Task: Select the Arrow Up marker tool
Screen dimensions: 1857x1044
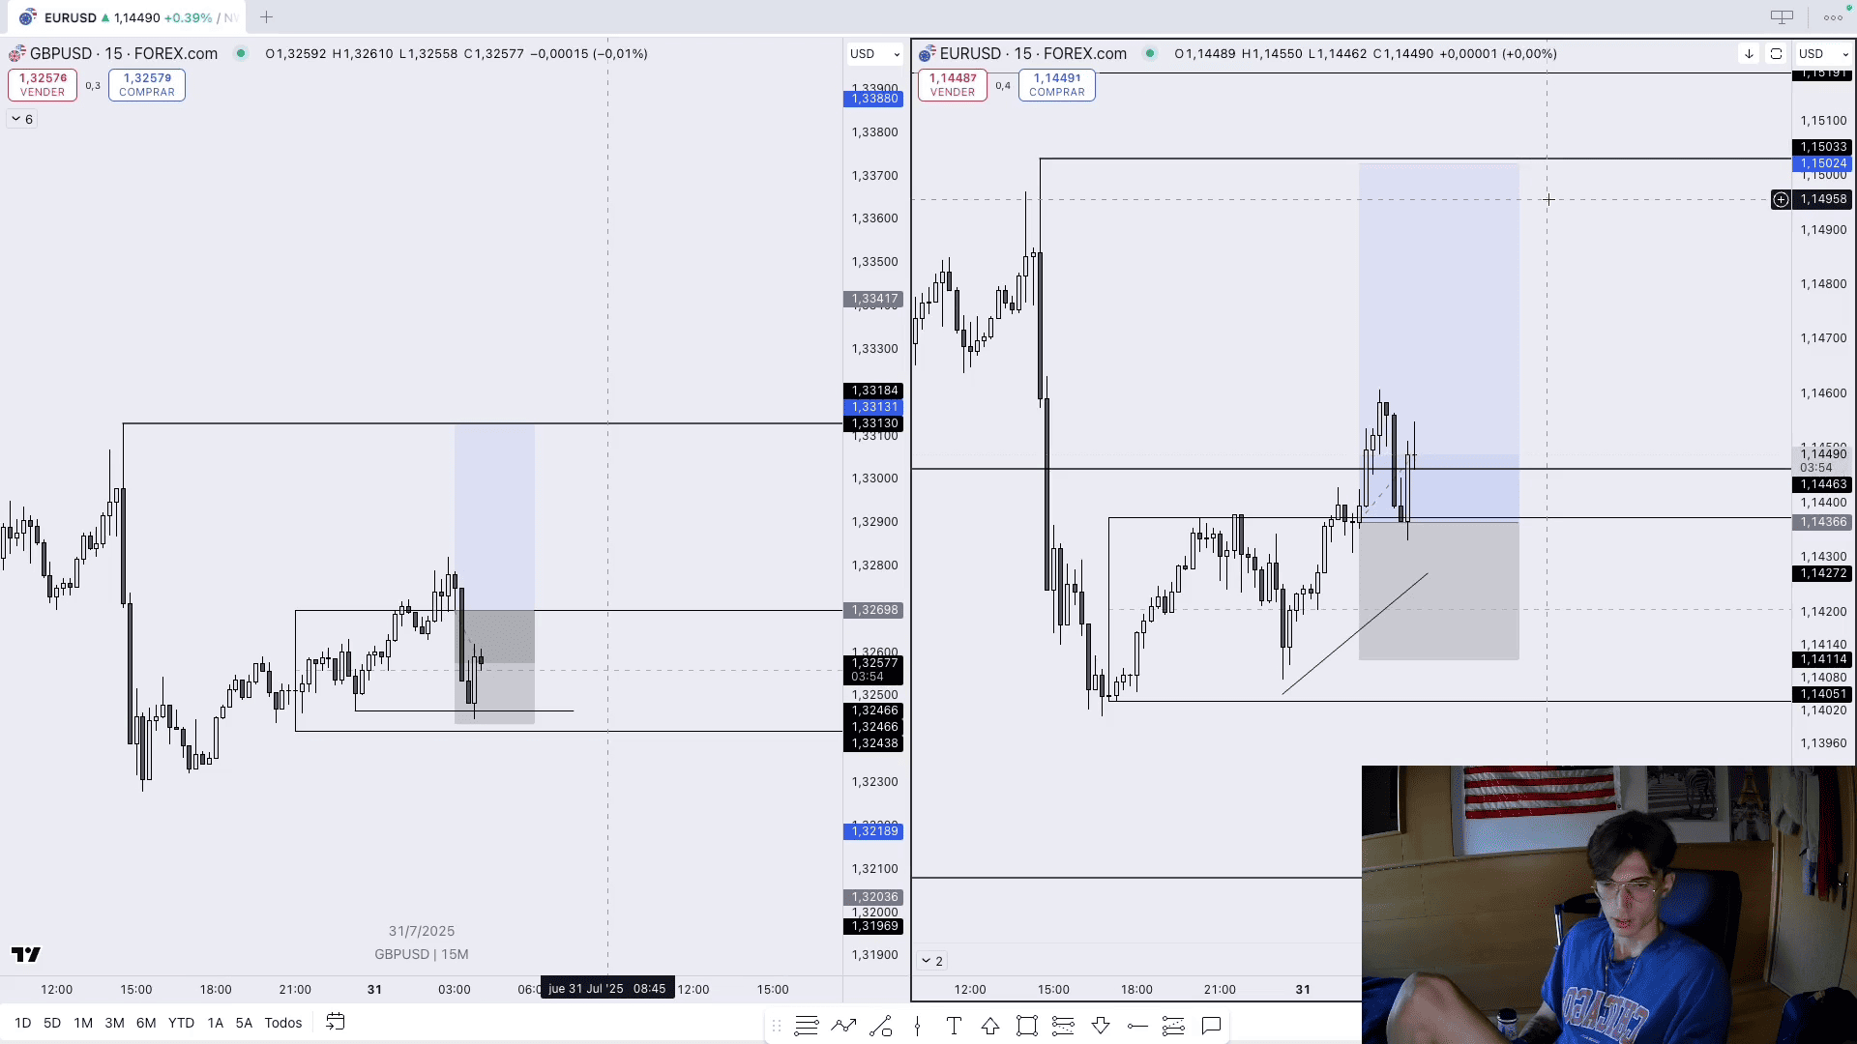Action: (990, 1026)
